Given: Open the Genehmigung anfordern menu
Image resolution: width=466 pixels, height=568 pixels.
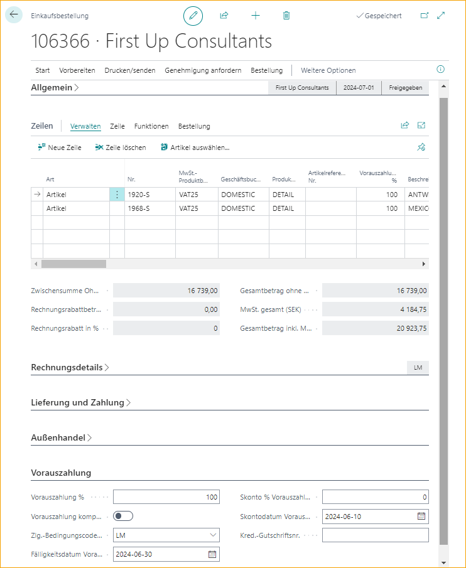Looking at the screenshot, I should tap(203, 70).
